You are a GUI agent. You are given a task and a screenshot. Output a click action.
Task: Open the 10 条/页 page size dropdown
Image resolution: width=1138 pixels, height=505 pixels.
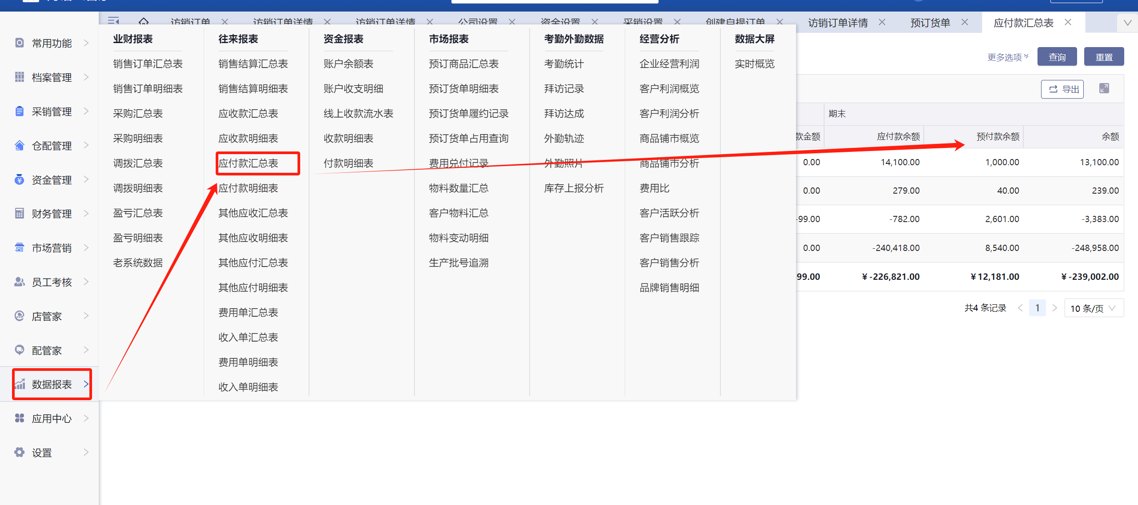[1094, 308]
